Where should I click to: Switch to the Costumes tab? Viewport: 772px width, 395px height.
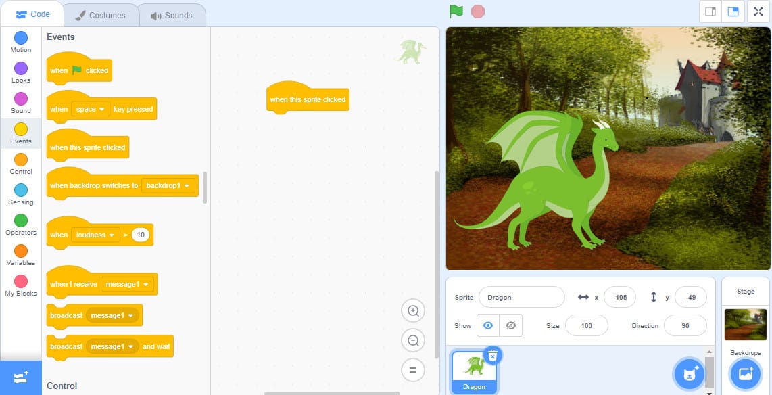click(x=101, y=16)
